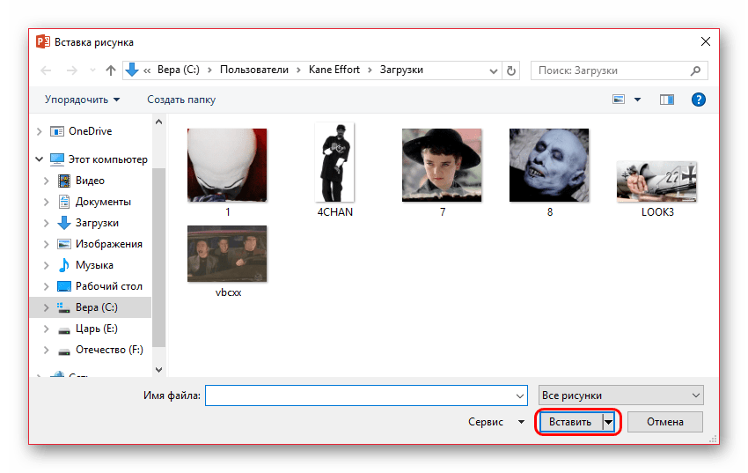Viewport: 748px width, 473px height.
Task: Open the Вставить button dropdown arrow
Action: [608, 422]
